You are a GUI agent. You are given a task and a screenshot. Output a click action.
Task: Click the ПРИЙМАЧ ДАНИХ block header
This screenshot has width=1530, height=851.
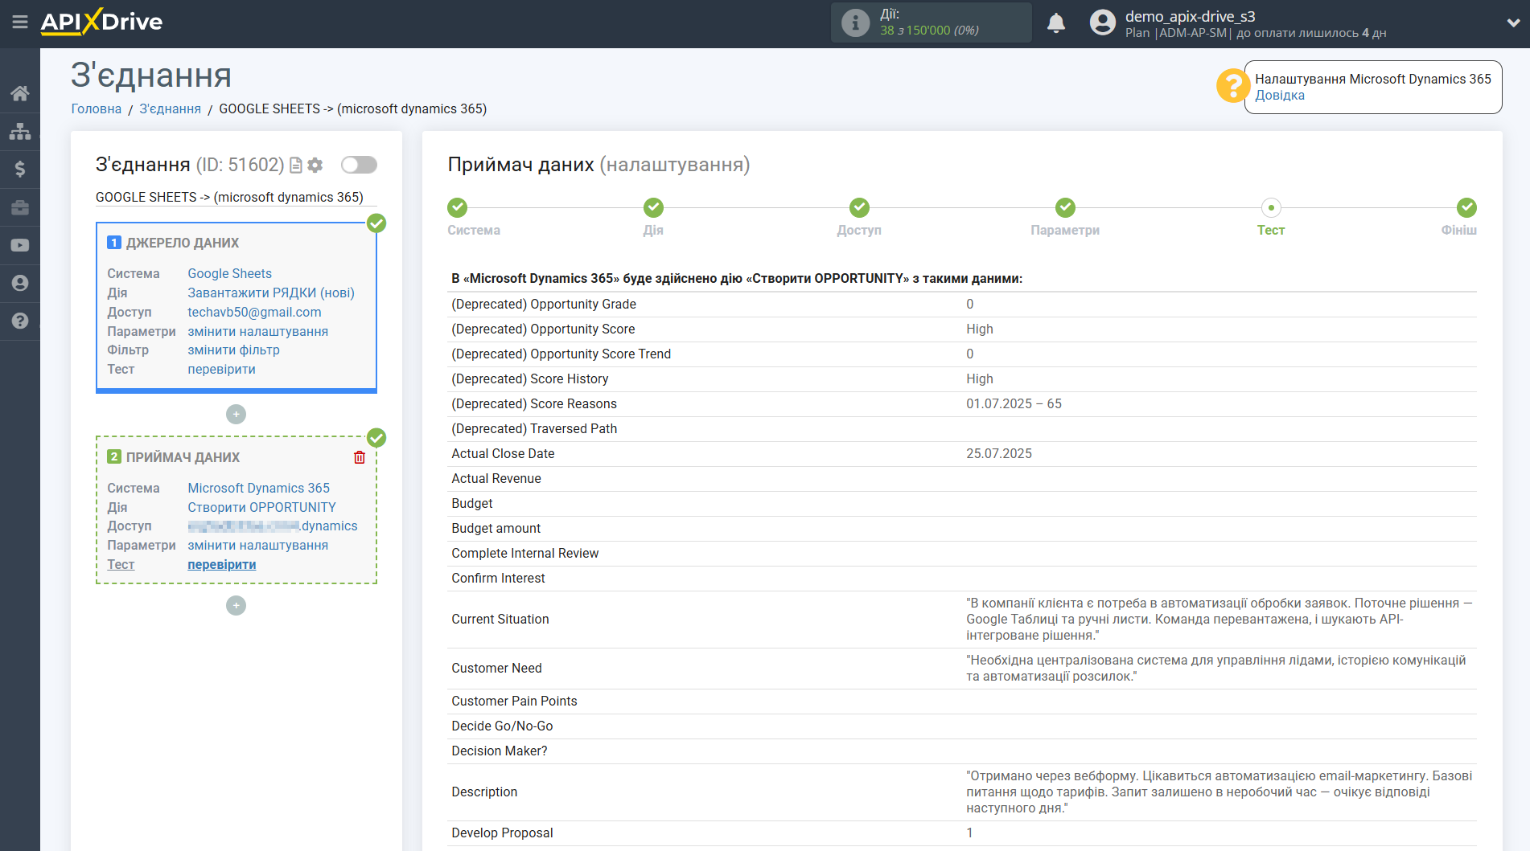(x=183, y=457)
